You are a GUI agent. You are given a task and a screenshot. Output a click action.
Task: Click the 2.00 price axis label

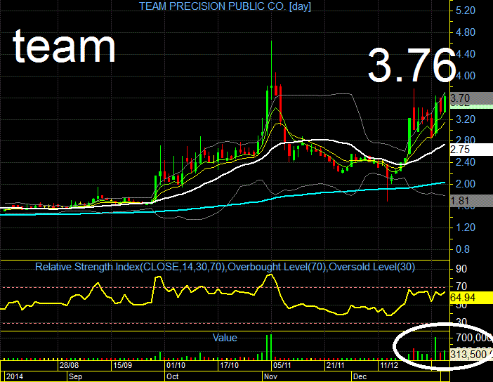[466, 184]
